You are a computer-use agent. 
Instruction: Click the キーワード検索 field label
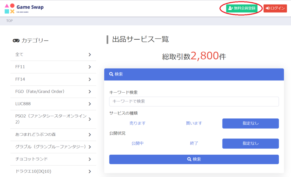[x=123, y=92]
